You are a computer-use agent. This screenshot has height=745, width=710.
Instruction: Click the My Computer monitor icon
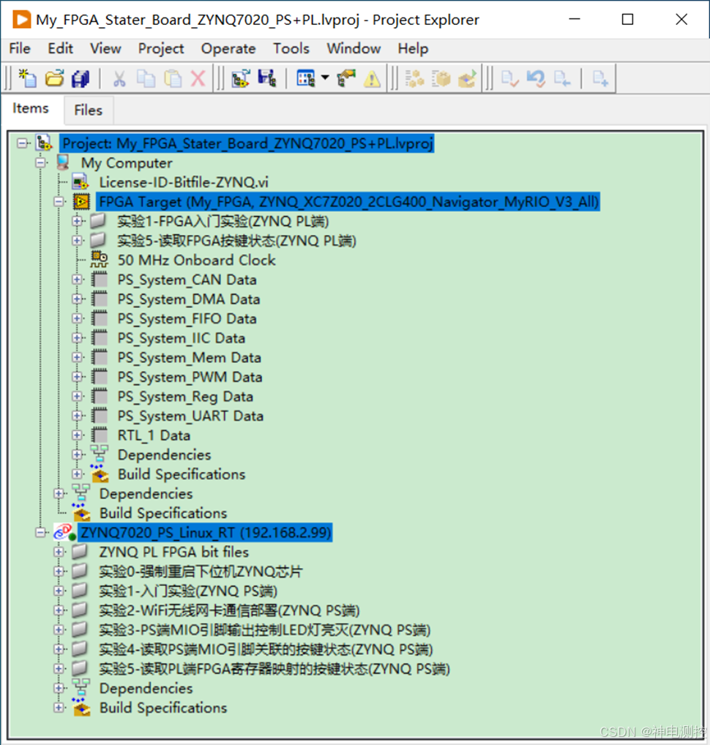tap(63, 162)
